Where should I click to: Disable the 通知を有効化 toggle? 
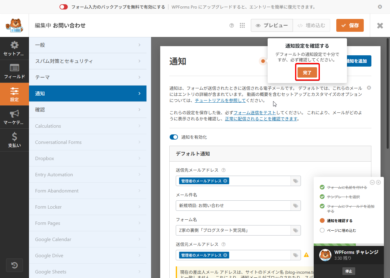174,137
